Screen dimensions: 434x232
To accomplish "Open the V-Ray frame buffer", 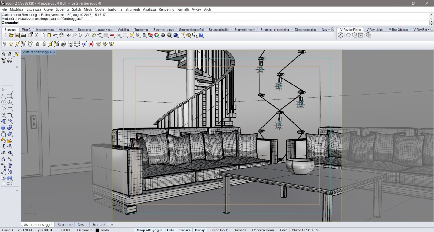I will coord(360,35).
